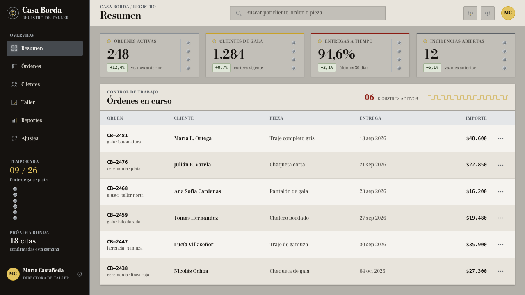
Task: Open order CB-2481
Action: pos(117,136)
